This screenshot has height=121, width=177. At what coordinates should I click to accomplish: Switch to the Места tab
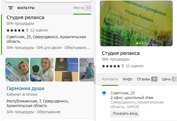coord(82,8)
